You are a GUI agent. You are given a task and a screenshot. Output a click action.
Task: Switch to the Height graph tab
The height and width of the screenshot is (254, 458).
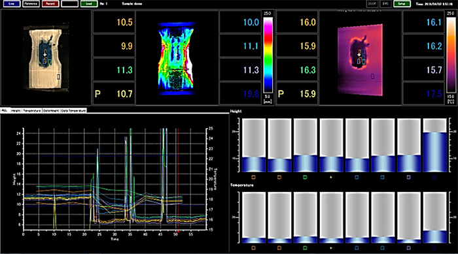click(16, 111)
